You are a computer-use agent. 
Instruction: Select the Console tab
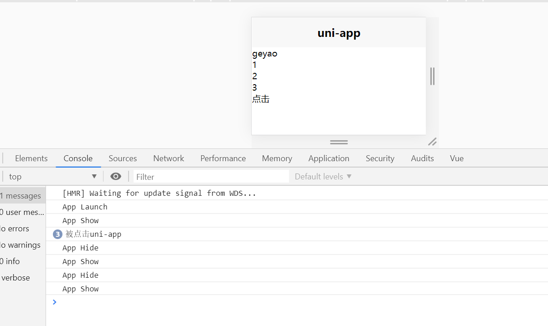[x=78, y=158]
